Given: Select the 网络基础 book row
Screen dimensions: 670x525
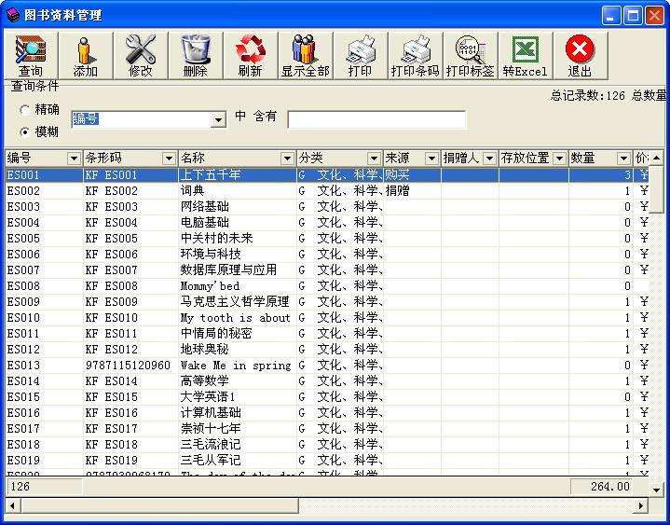Looking at the screenshot, I should [x=327, y=206].
